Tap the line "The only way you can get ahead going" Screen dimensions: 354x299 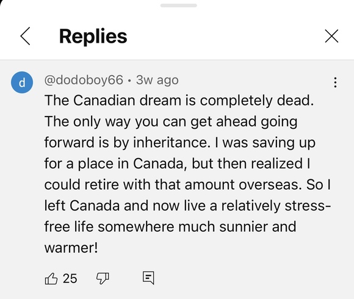171,122
